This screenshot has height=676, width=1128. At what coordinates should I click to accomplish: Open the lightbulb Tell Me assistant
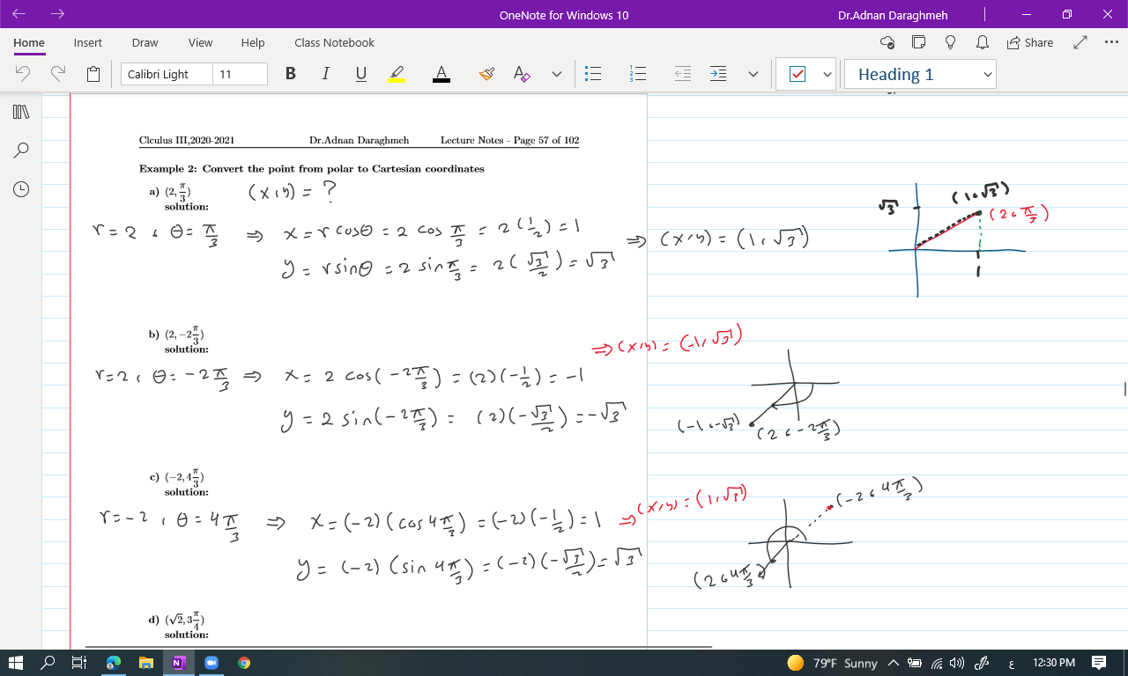(x=951, y=42)
